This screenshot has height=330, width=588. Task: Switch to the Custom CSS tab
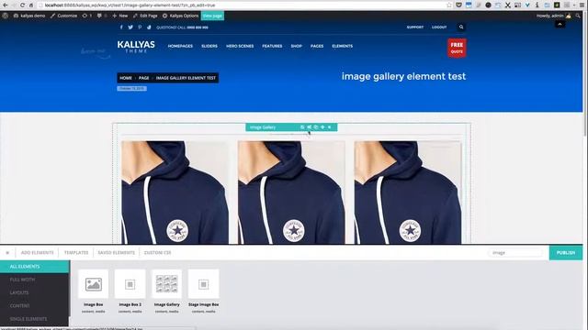[157, 253]
